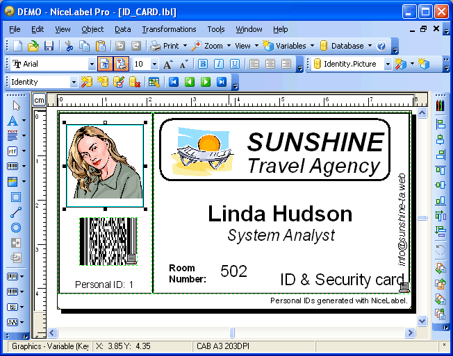This screenshot has width=453, height=356.
Task: Click the horizontal scrollbar thumb
Action: point(232,332)
